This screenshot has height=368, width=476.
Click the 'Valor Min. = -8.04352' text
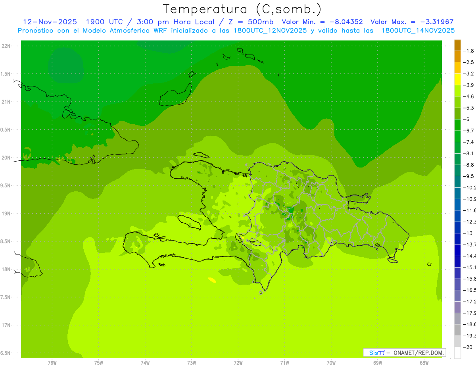[x=322, y=22]
